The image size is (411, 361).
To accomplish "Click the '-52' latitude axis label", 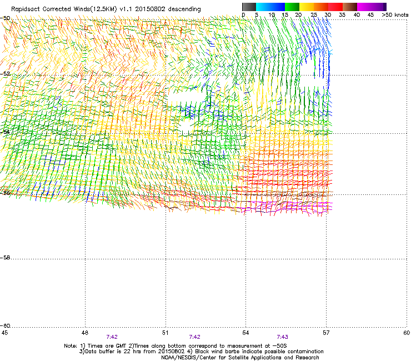I will pyautogui.click(x=5, y=74).
